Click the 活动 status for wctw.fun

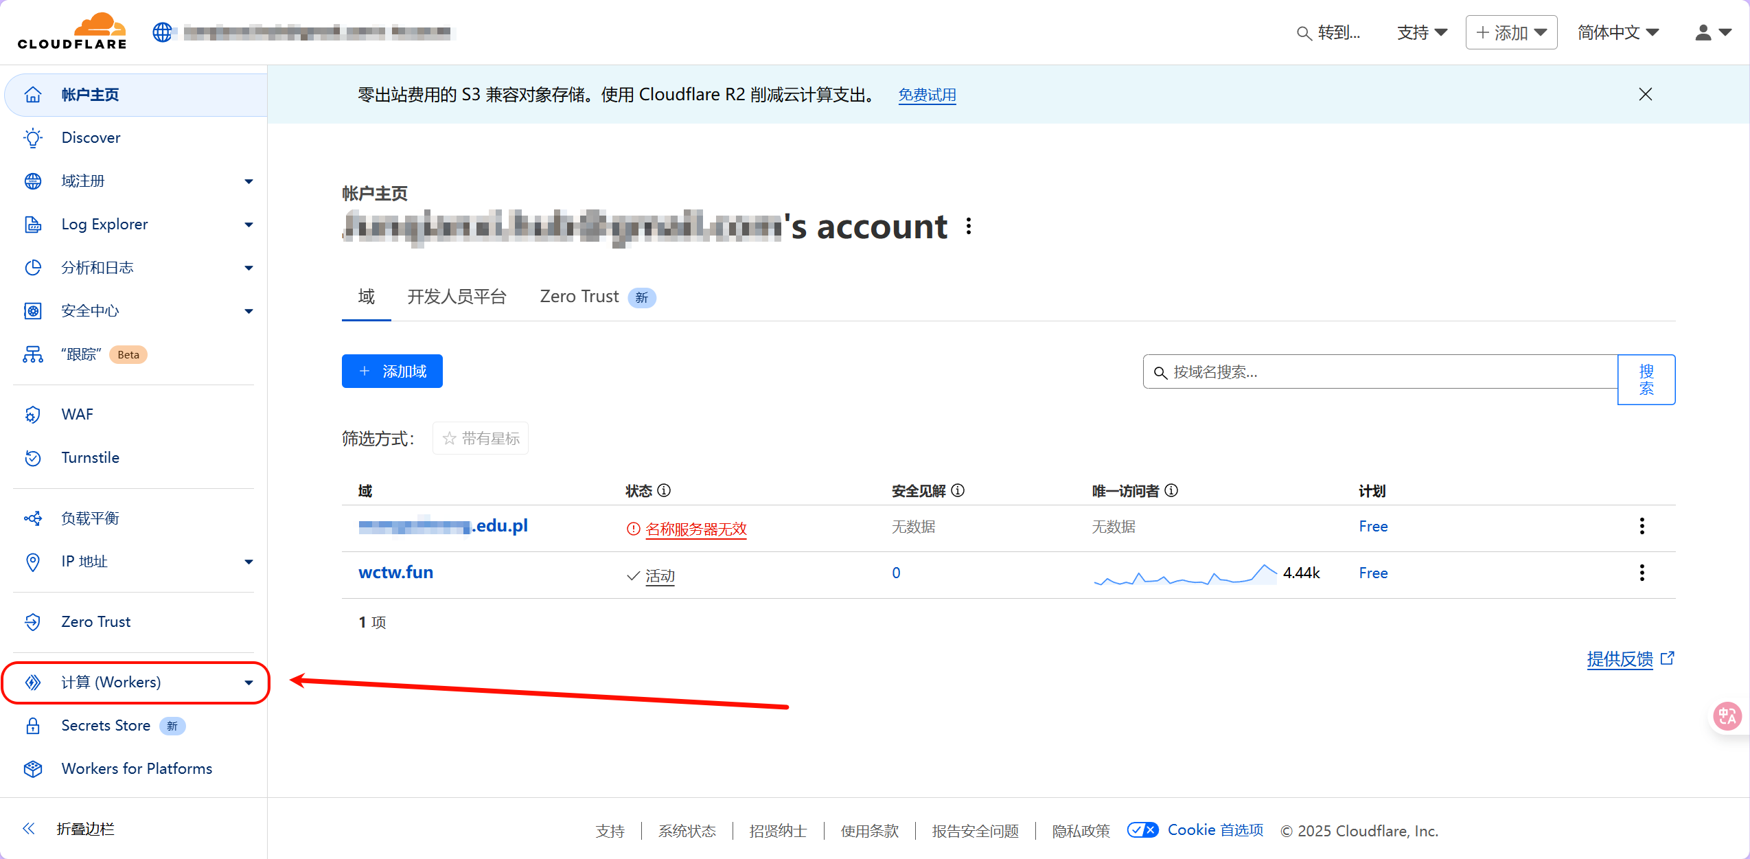660,575
